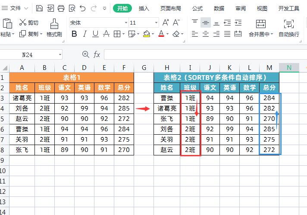Align text to top of cell
The image size is (307, 215).
point(194,22)
